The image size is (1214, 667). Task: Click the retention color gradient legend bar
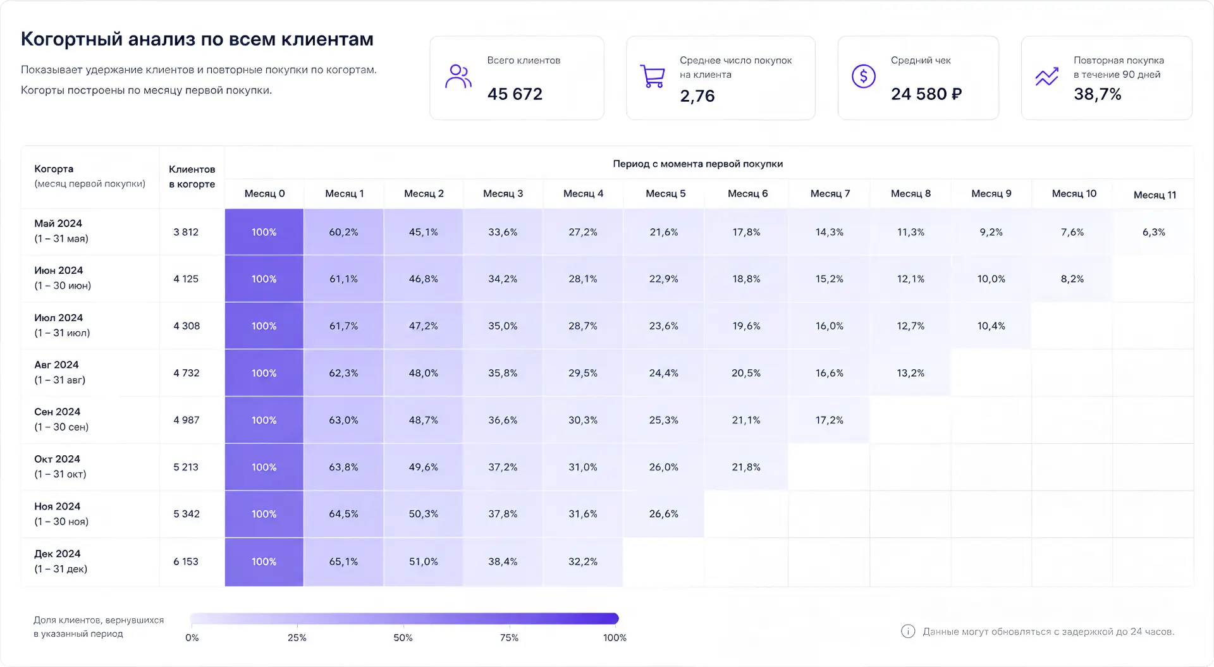404,618
